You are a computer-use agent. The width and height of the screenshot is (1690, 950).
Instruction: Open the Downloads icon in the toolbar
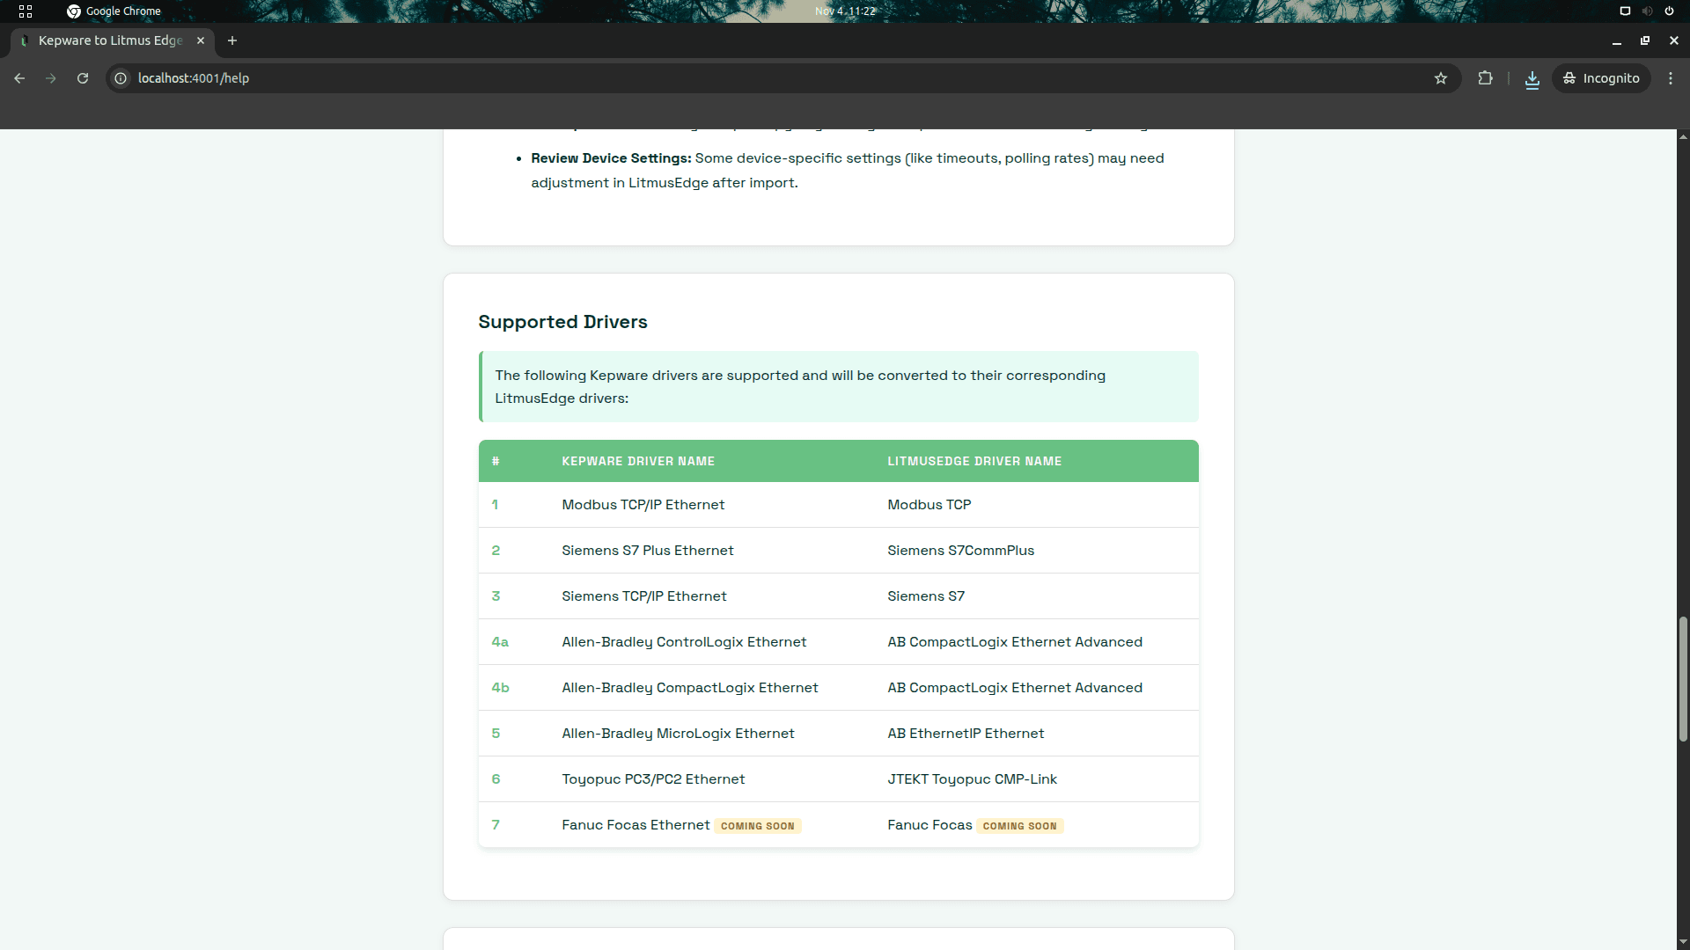(1532, 78)
